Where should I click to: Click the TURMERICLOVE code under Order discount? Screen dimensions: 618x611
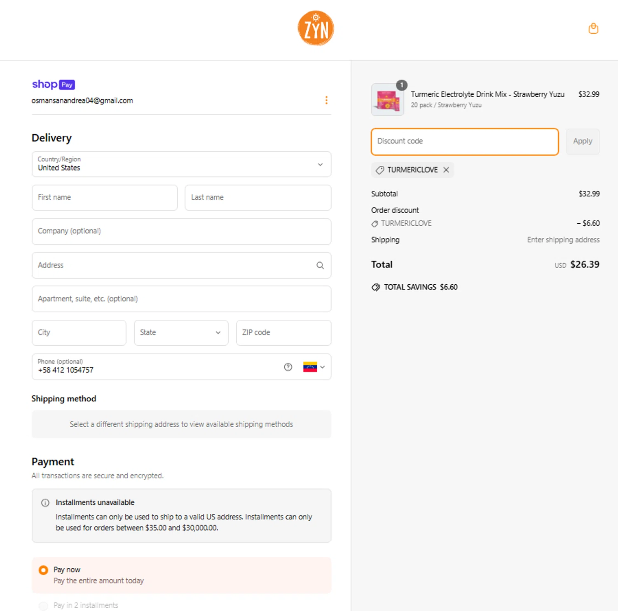(x=406, y=223)
